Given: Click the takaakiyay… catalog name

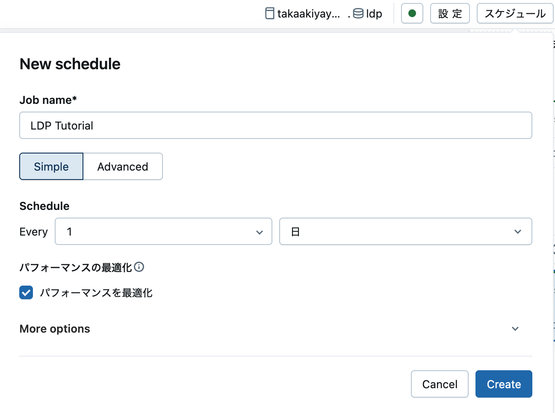Looking at the screenshot, I should [309, 14].
